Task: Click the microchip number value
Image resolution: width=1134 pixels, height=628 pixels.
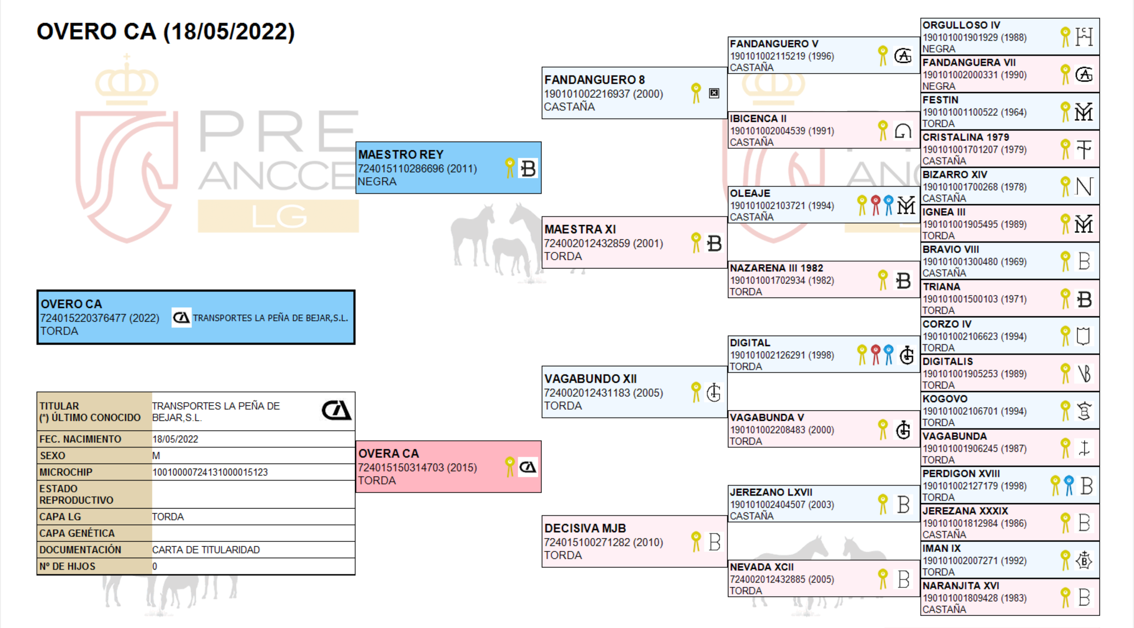Action: click(x=210, y=472)
